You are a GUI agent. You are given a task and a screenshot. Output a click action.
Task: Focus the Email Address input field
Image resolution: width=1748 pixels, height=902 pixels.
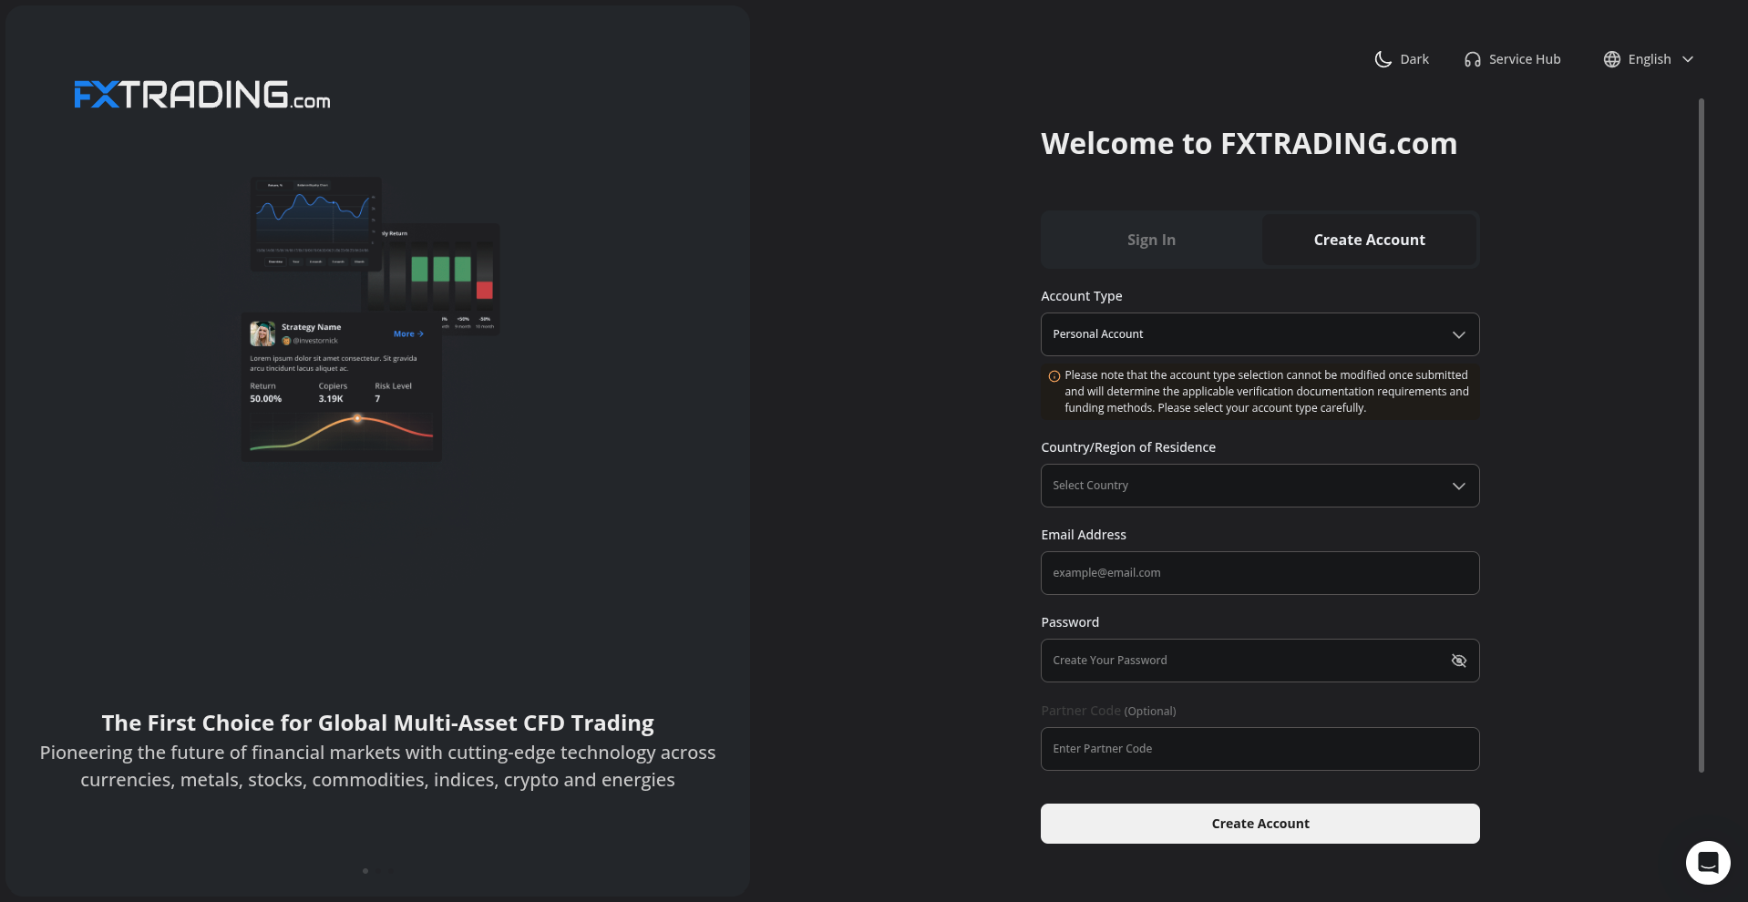[1260, 573]
